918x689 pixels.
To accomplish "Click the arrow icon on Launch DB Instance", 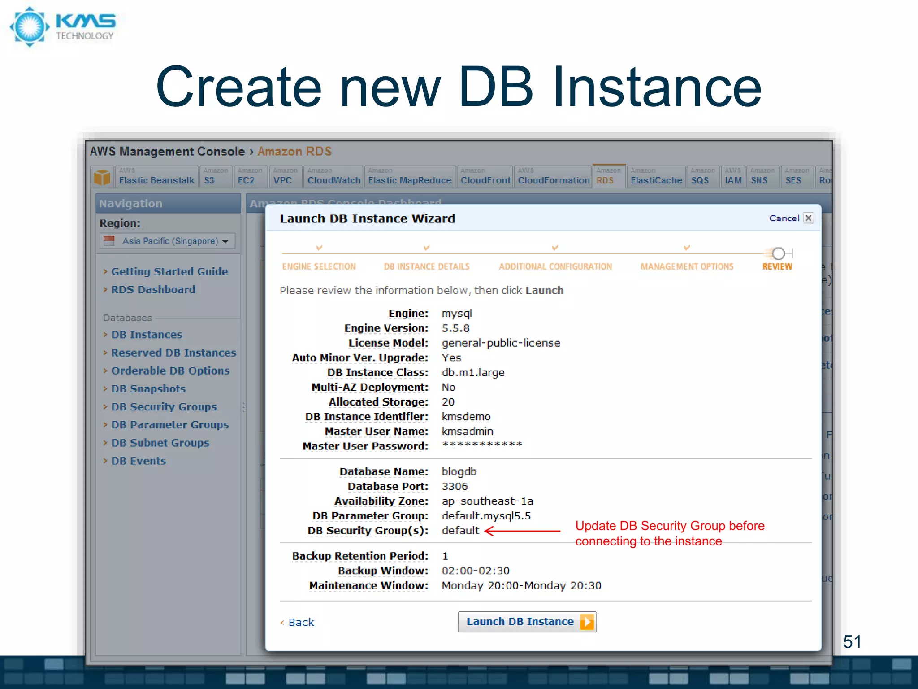I will (587, 622).
